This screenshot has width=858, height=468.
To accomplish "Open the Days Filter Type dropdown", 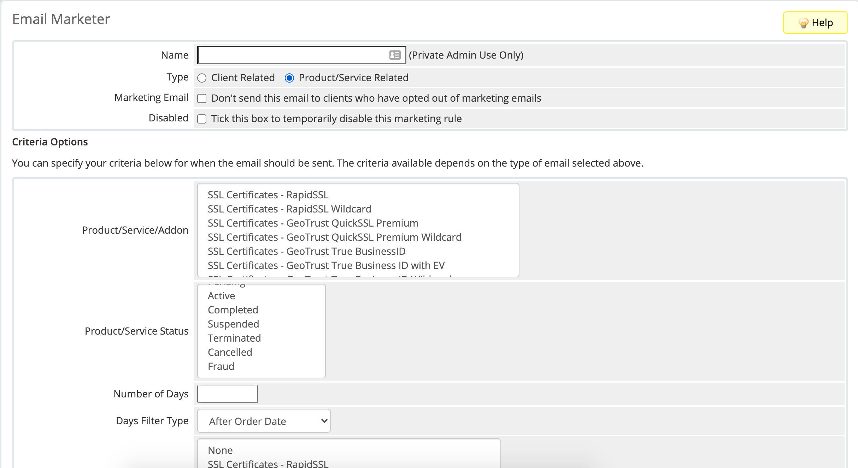I will pyautogui.click(x=264, y=421).
